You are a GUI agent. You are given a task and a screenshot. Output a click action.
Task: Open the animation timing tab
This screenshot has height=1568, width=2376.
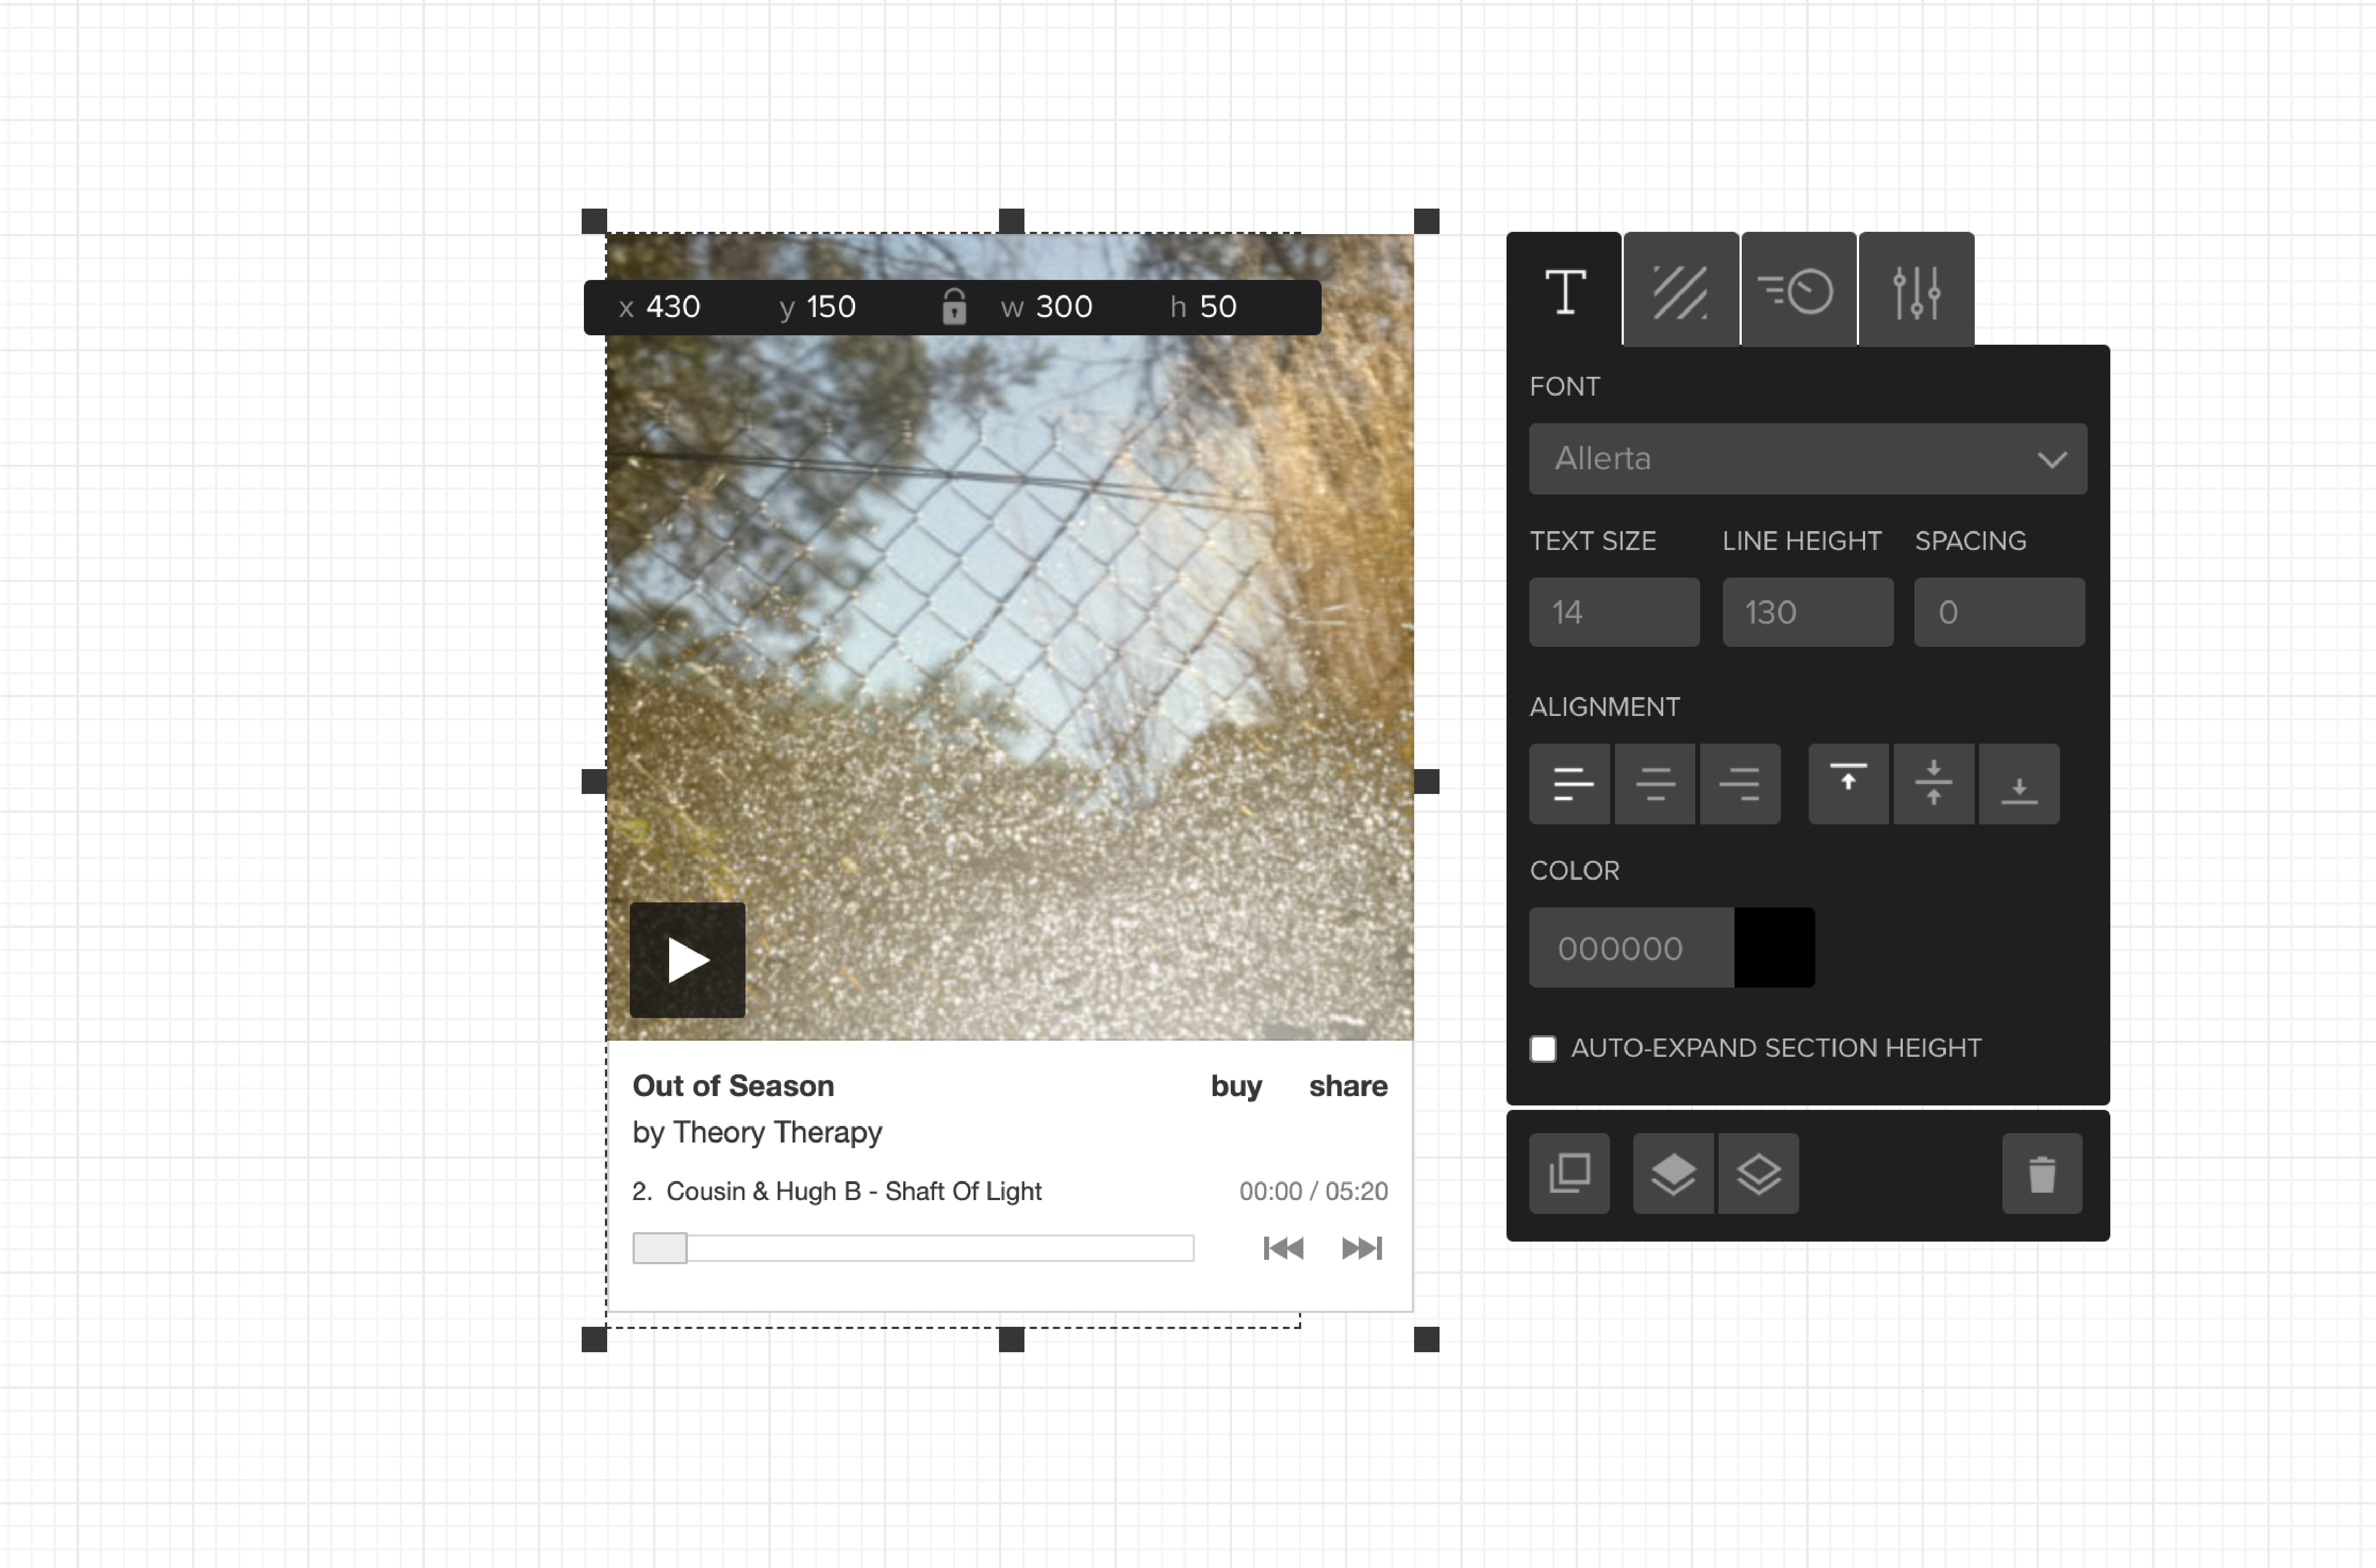[1798, 291]
